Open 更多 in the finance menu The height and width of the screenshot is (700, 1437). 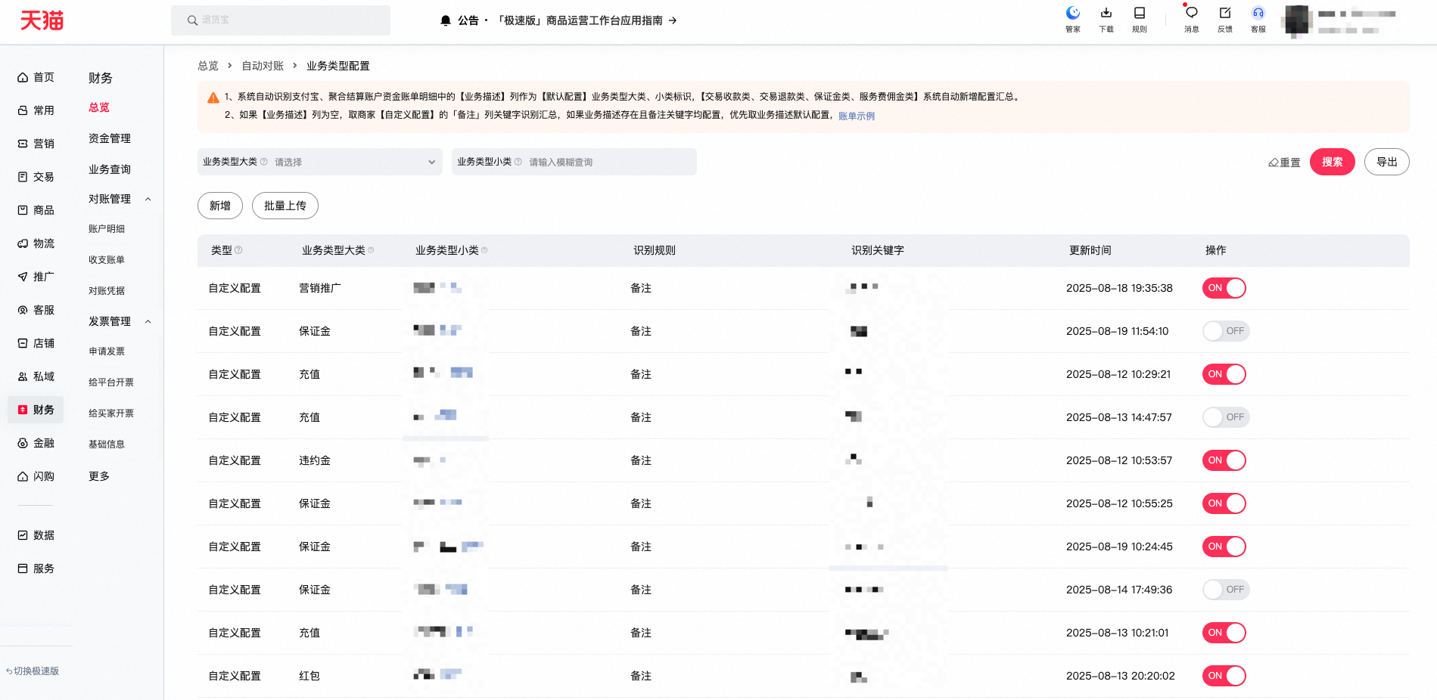99,476
